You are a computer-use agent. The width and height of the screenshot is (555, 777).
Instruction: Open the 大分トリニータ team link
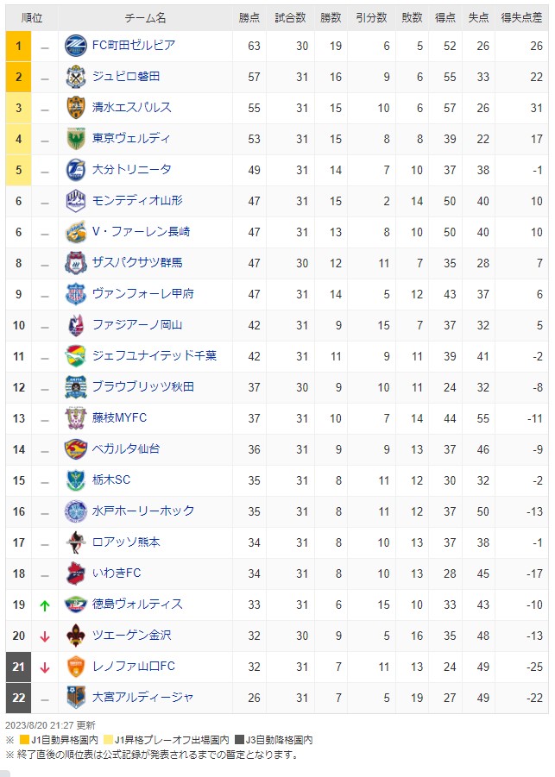[132, 170]
